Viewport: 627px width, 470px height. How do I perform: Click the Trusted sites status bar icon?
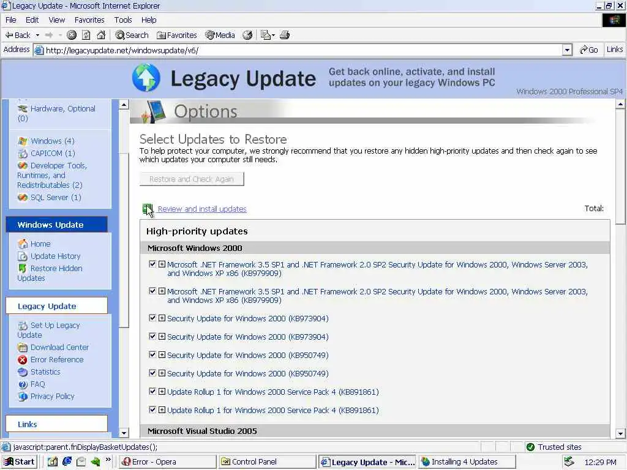click(531, 447)
